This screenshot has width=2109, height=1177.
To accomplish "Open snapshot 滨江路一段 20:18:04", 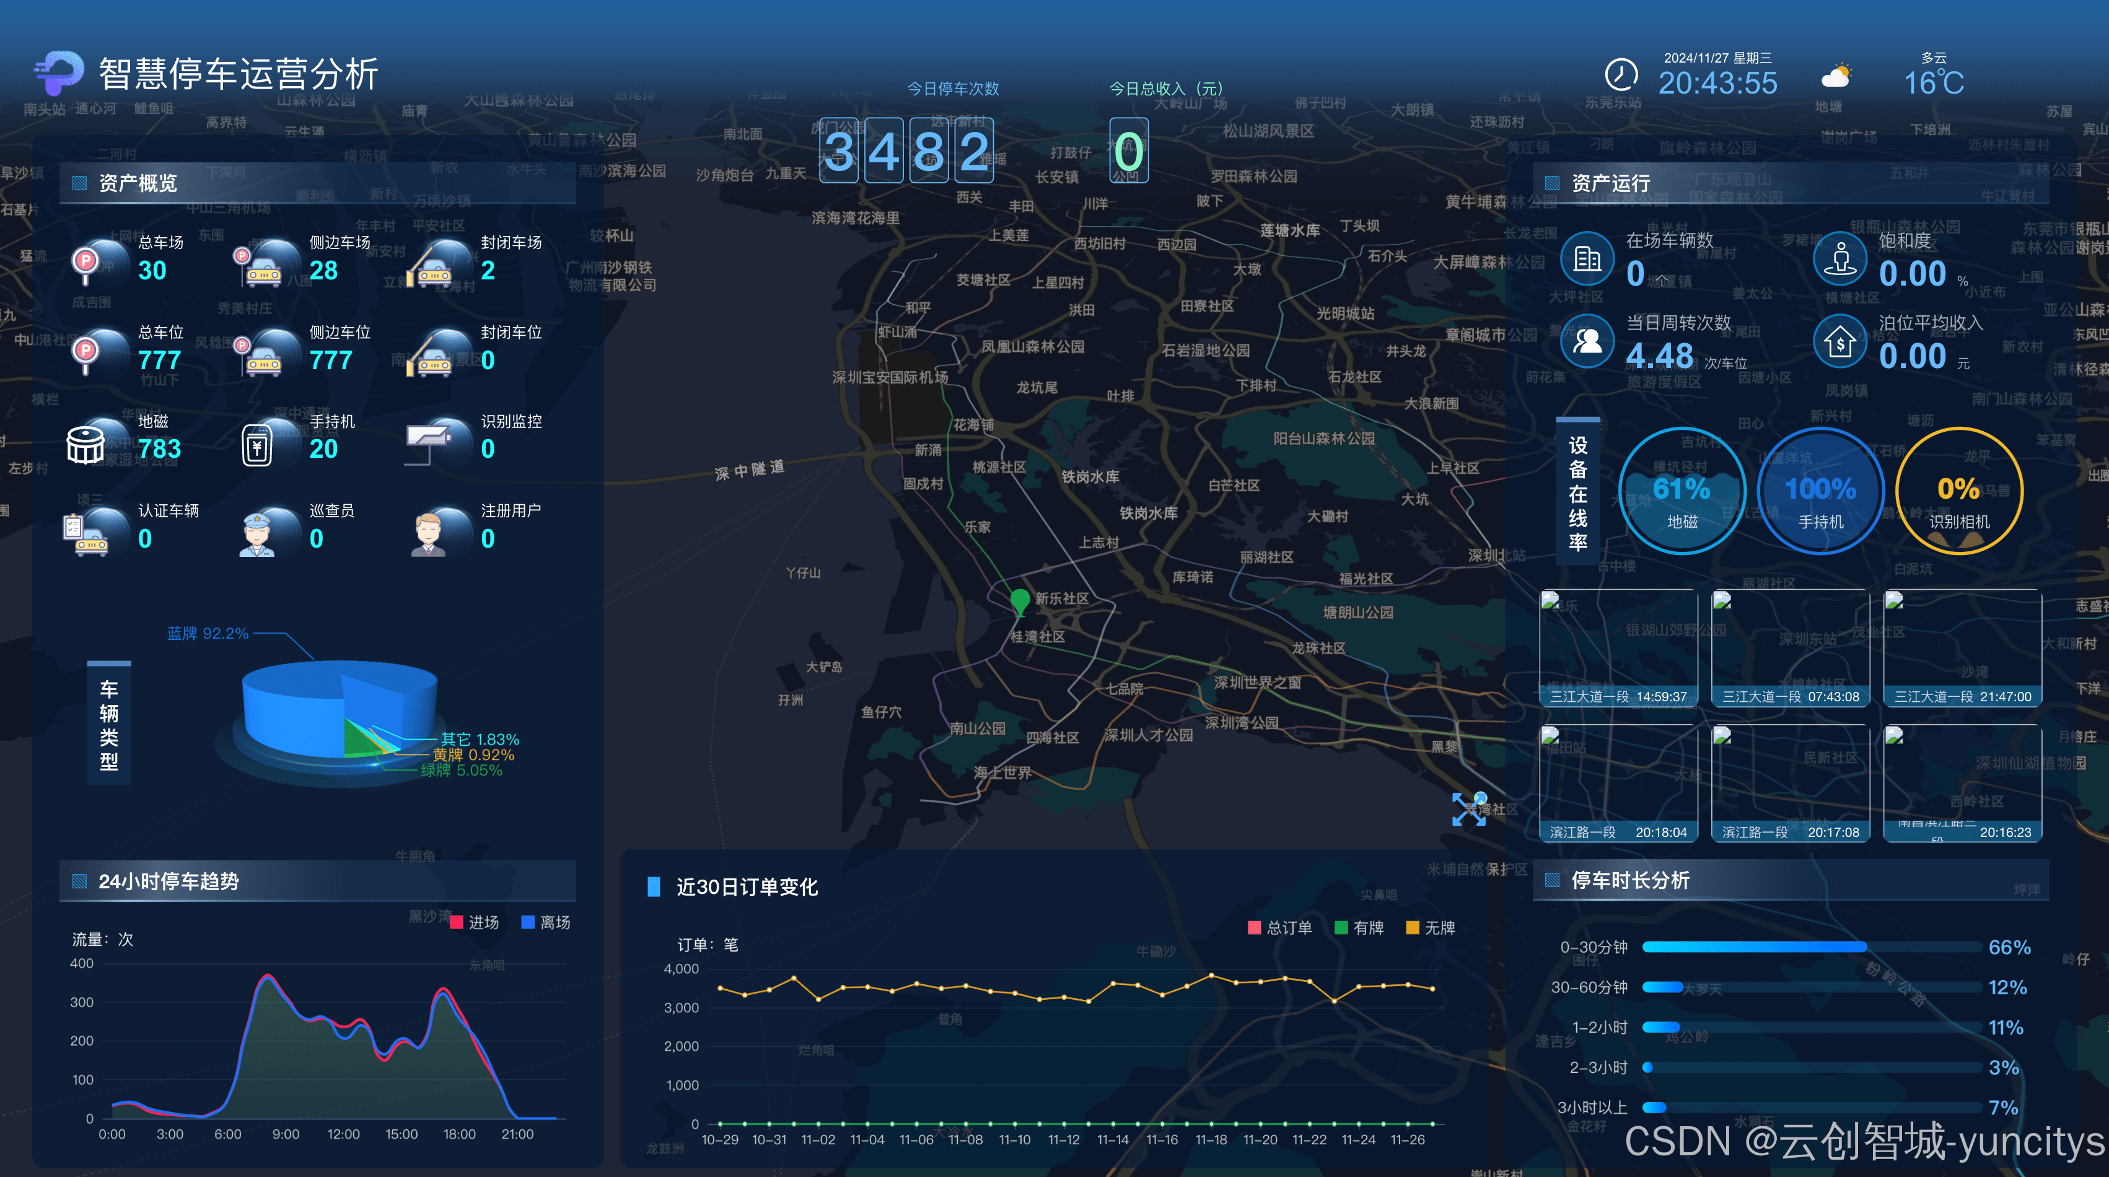I will 1618,783.
